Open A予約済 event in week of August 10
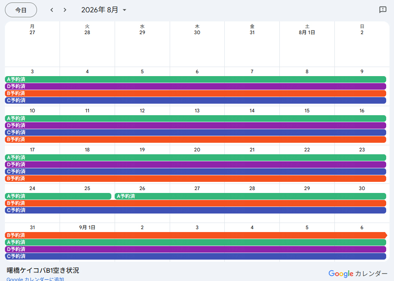The width and height of the screenshot is (394, 281). click(x=196, y=118)
